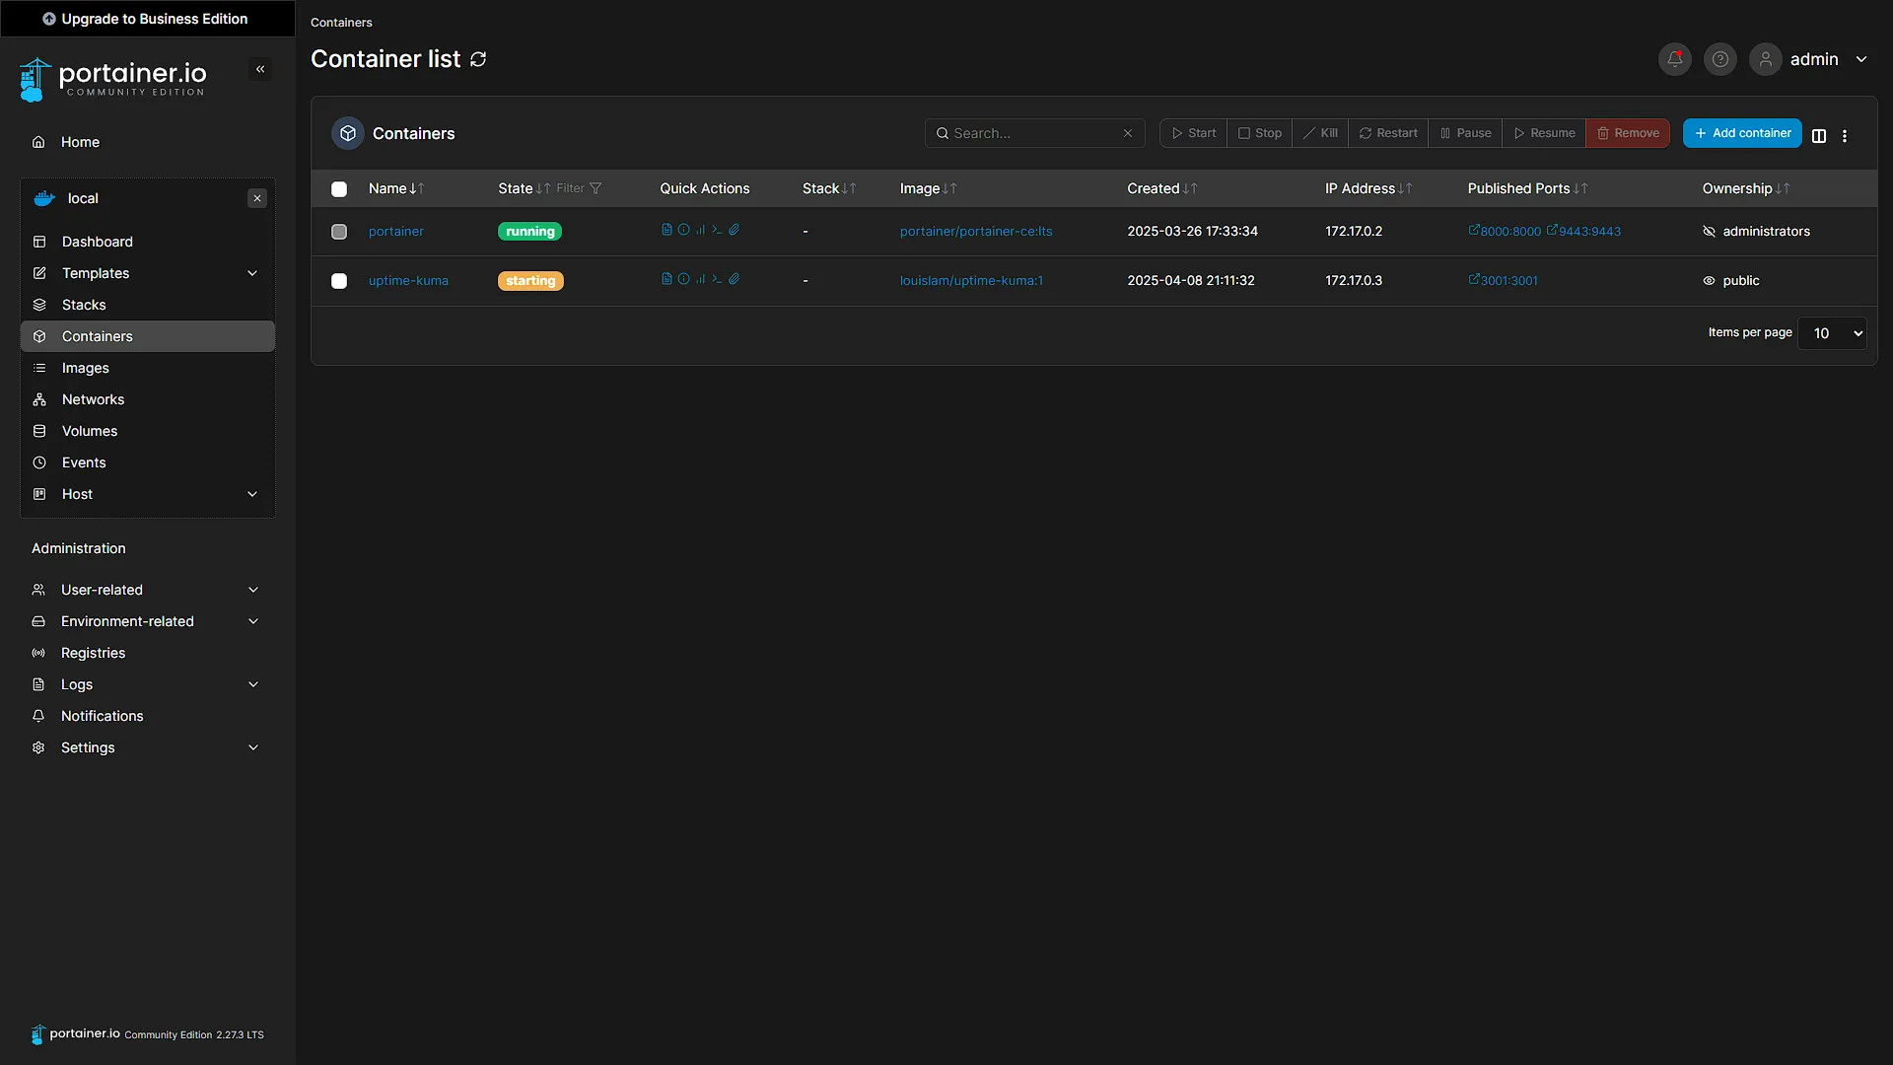Open the State filter
This screenshot has height=1065, width=1893.
(580, 188)
